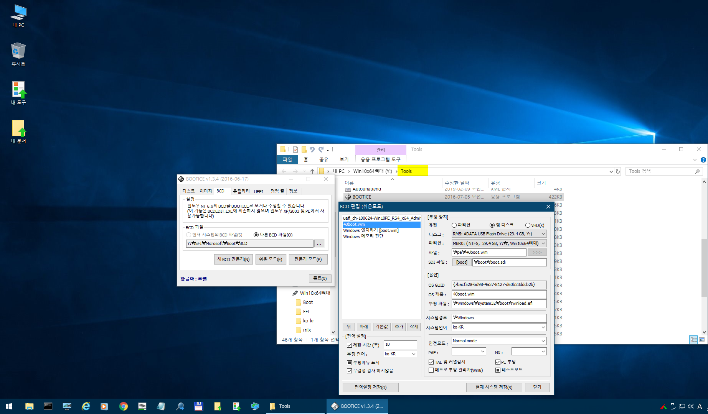The height and width of the screenshot is (414, 708).
Task: Select the 파티션 radio button
Action: point(454,225)
